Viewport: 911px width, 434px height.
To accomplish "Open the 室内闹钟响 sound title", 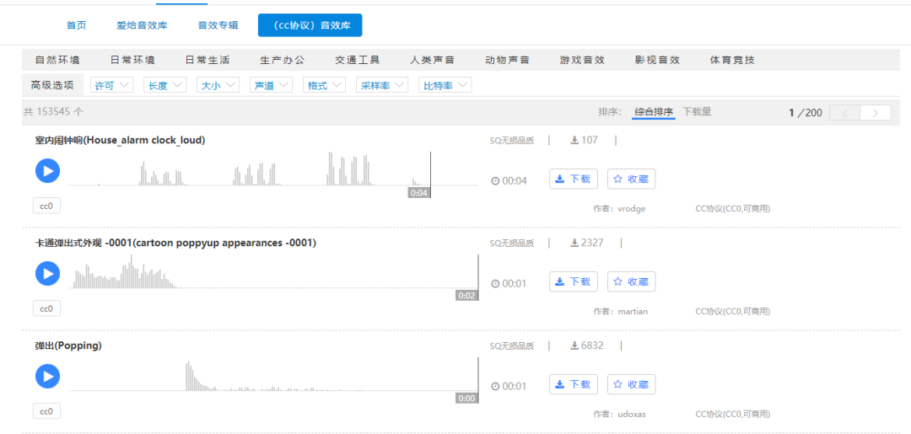I will pos(120,140).
